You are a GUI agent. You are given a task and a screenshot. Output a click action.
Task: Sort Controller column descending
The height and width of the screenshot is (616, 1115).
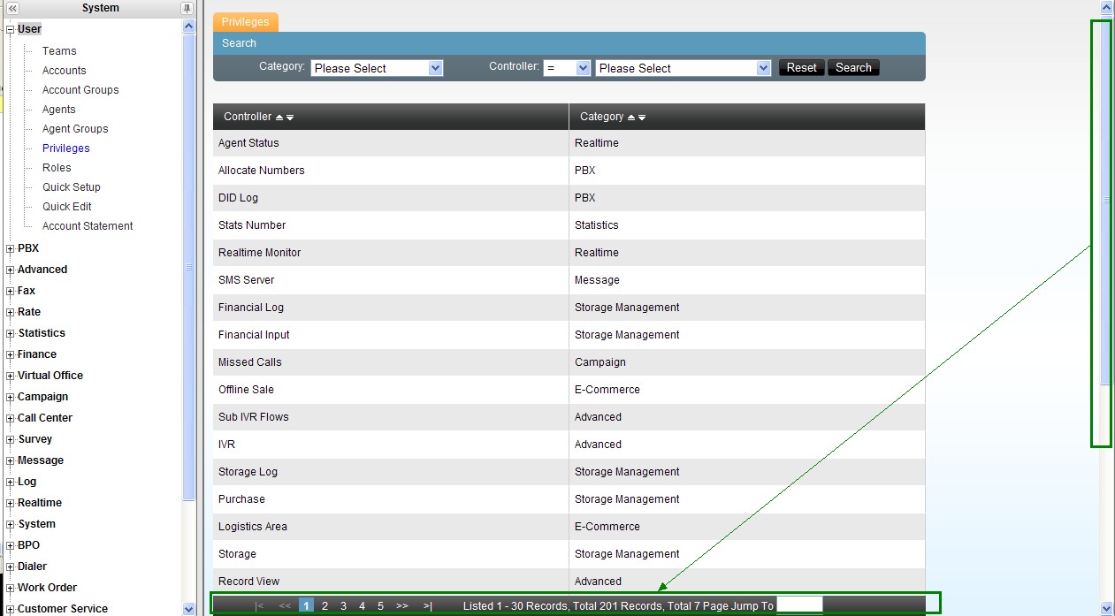(290, 118)
